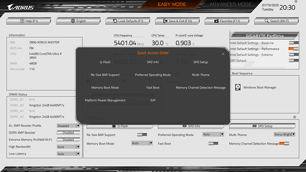The width and height of the screenshot is (306, 172).
Task: Open the Low Latency dropdown
Action: tap(78, 154)
